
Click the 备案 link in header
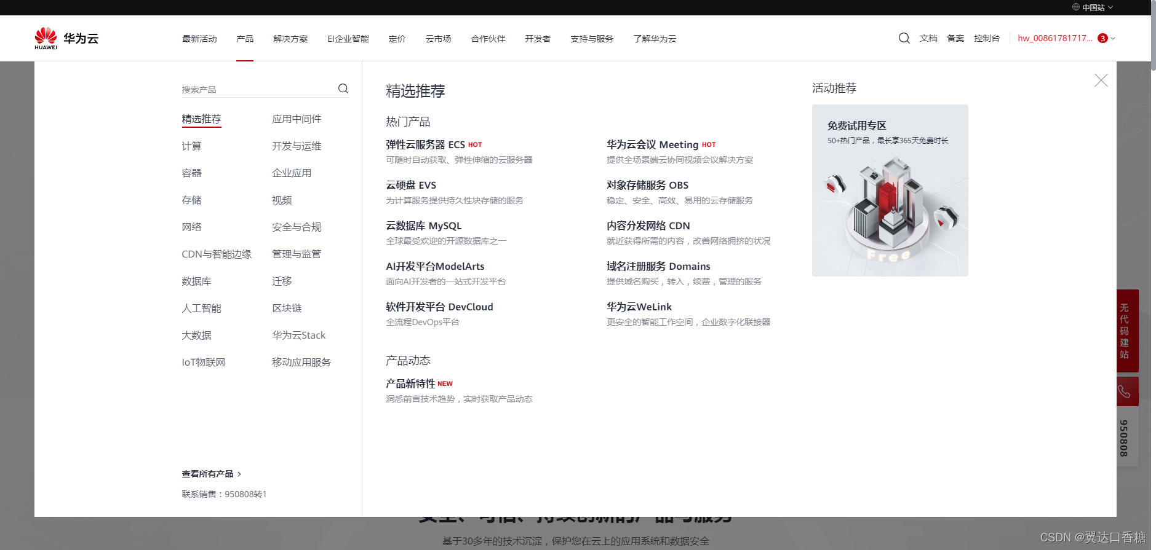tap(955, 38)
